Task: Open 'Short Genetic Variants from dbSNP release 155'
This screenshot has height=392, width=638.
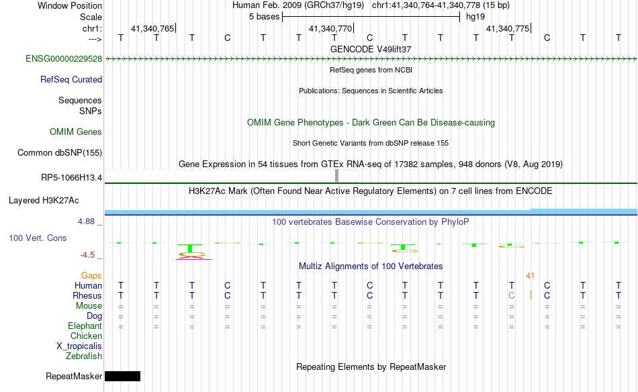Action: click(371, 143)
